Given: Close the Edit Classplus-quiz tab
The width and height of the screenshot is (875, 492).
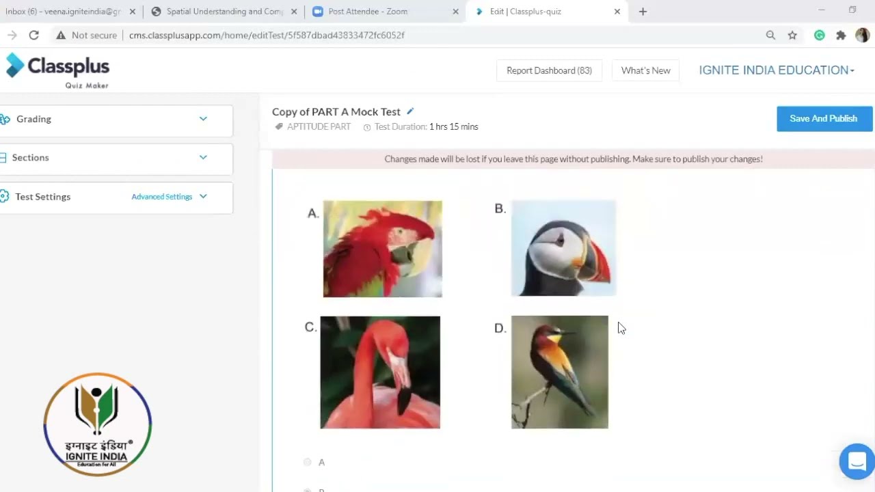Looking at the screenshot, I should (x=617, y=12).
